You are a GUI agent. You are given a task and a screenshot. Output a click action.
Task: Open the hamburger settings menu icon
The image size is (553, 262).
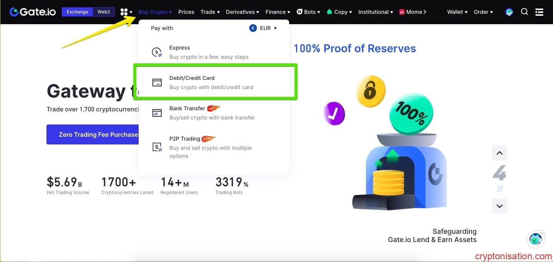coord(539,12)
